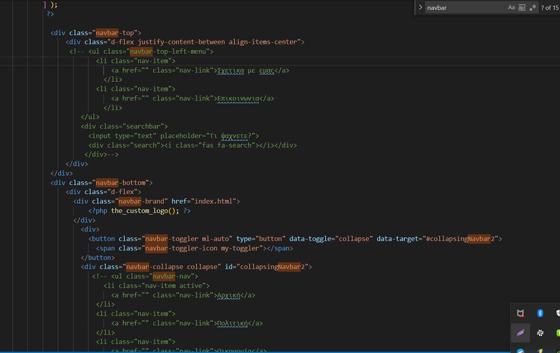Click the link text "Σχετικα με εμας"
This screenshot has width=560, height=353.
[x=245, y=71]
